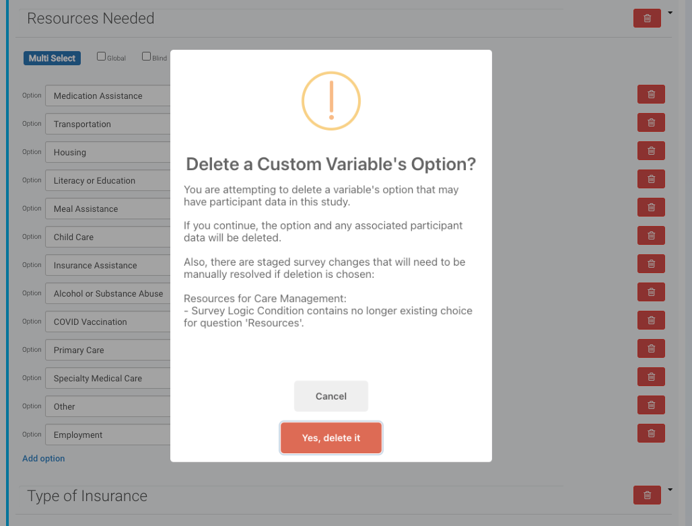Click the Meal Assistance option field
Image resolution: width=692 pixels, height=526 pixels.
click(108, 209)
